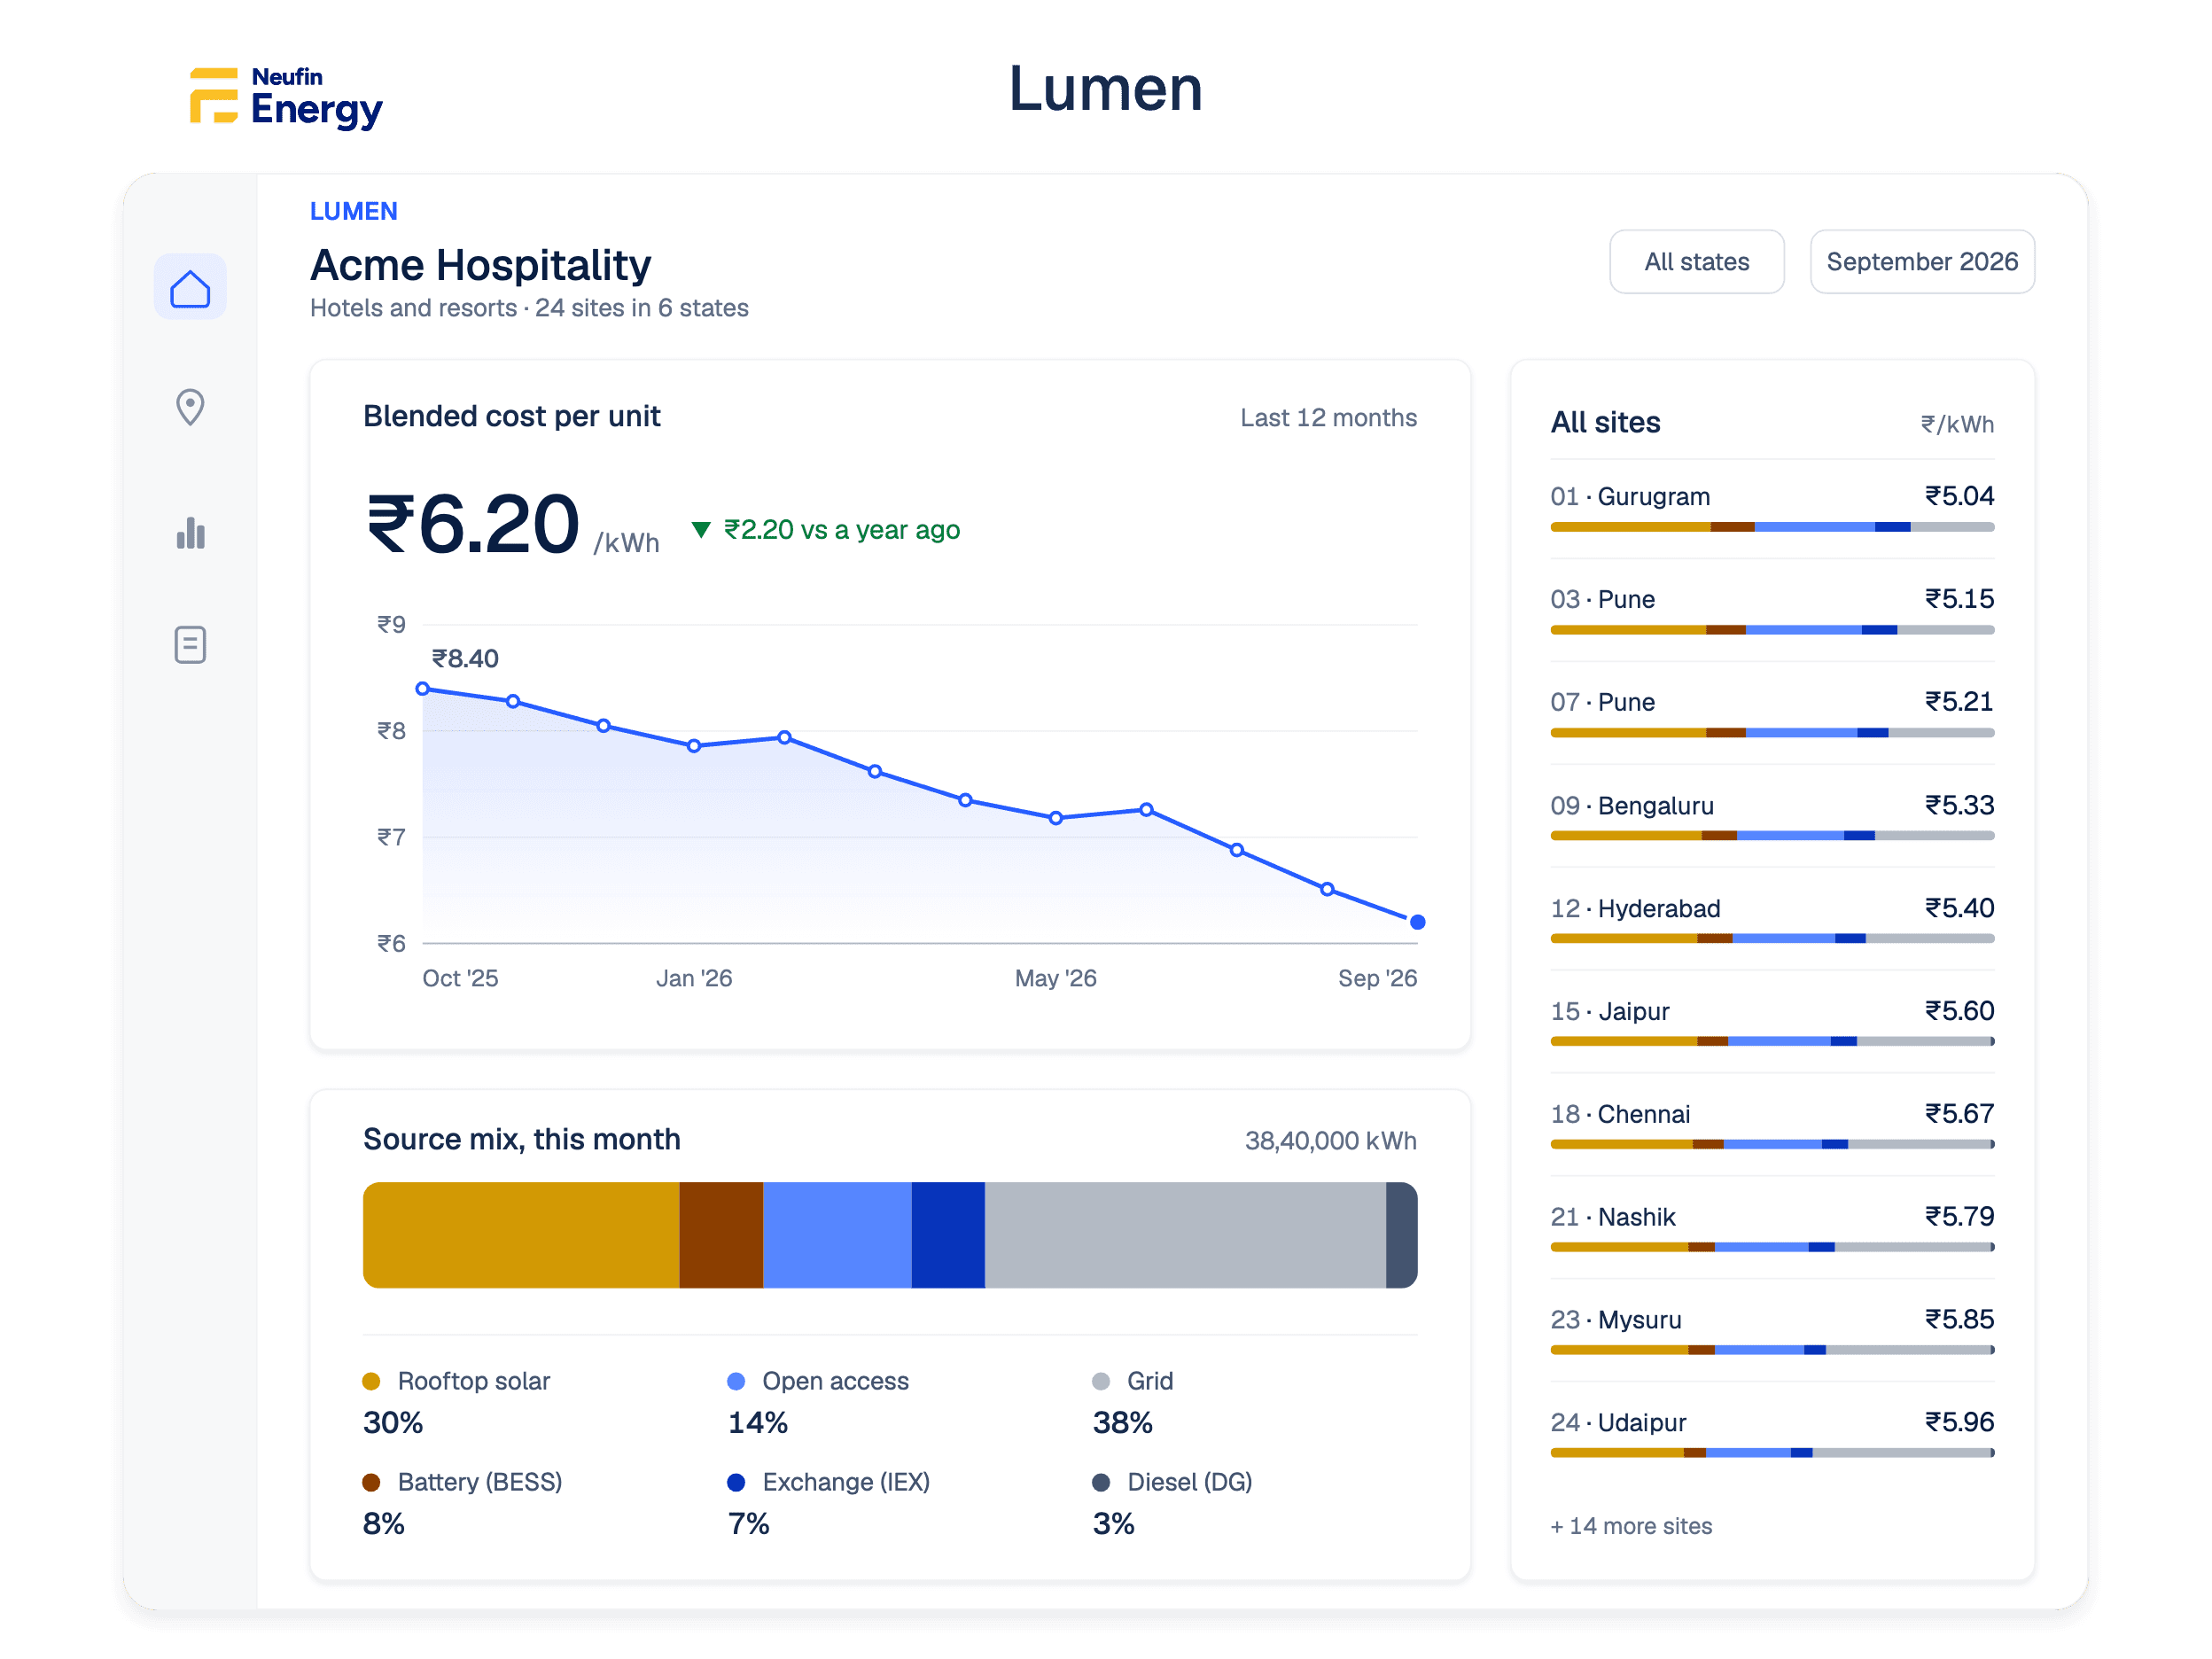Viewport: 2212px width, 1659px height.
Task: Click the + 14 more sites link
Action: pyautogui.click(x=1631, y=1526)
